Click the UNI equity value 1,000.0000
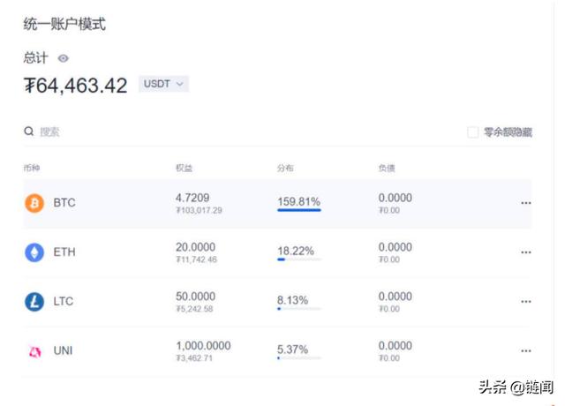Screen dimensions: 565x406 pos(203,346)
